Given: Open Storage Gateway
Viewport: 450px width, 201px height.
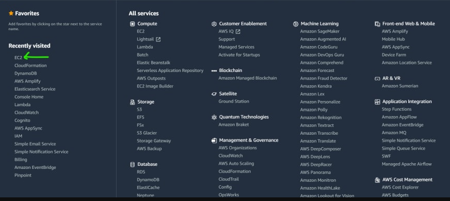Looking at the screenshot, I should 154,141.
